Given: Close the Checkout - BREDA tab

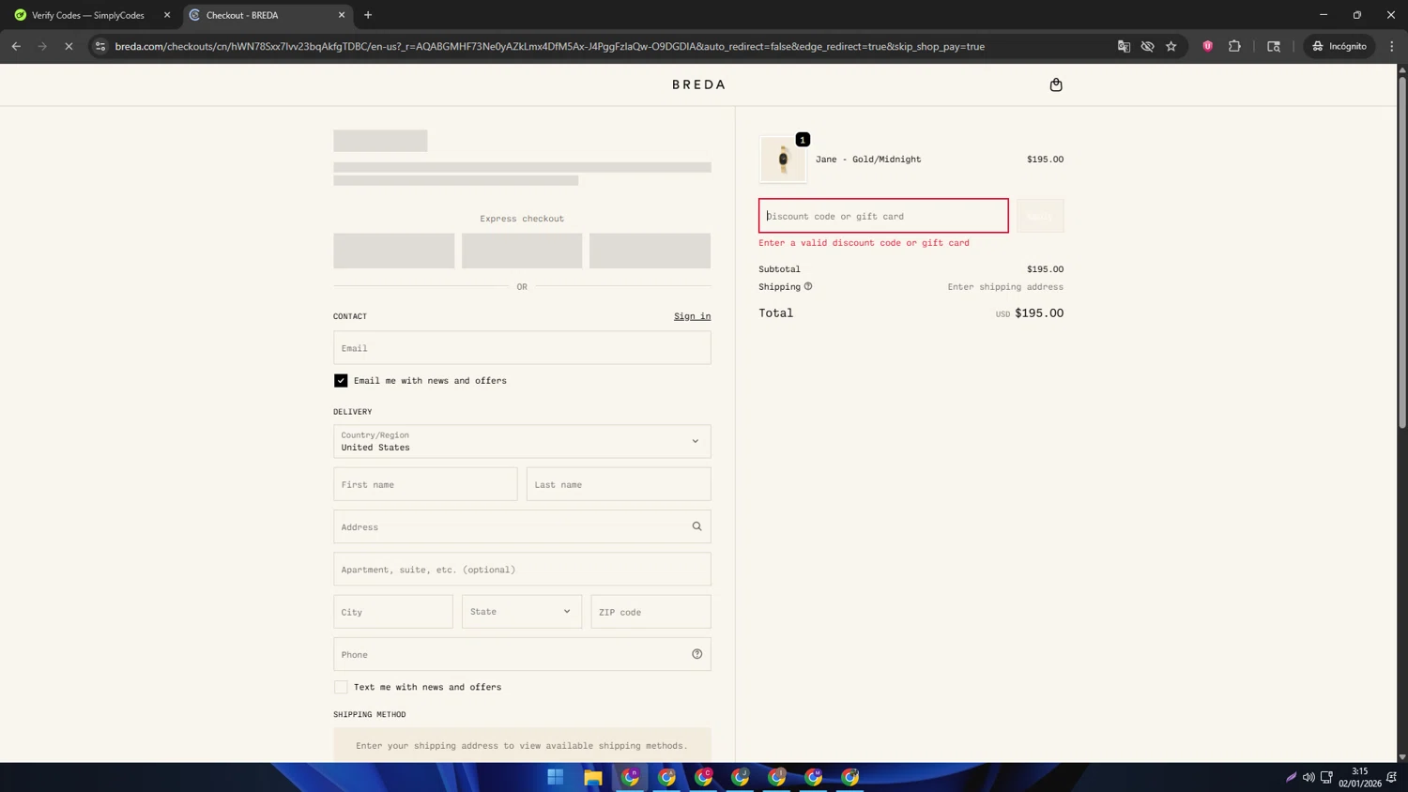Looking at the screenshot, I should (x=342, y=15).
